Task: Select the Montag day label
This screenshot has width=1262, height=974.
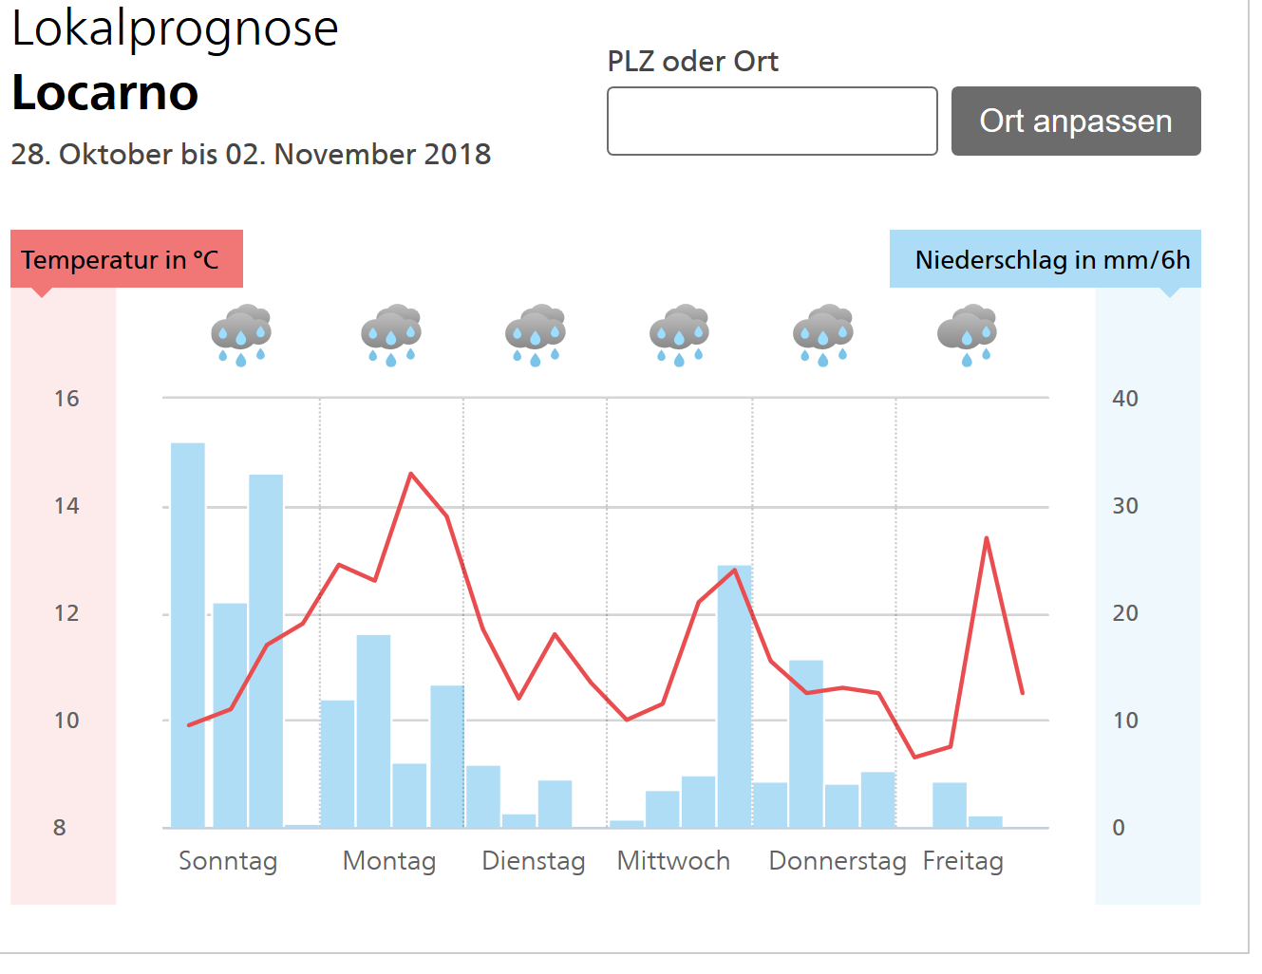Action: (389, 861)
